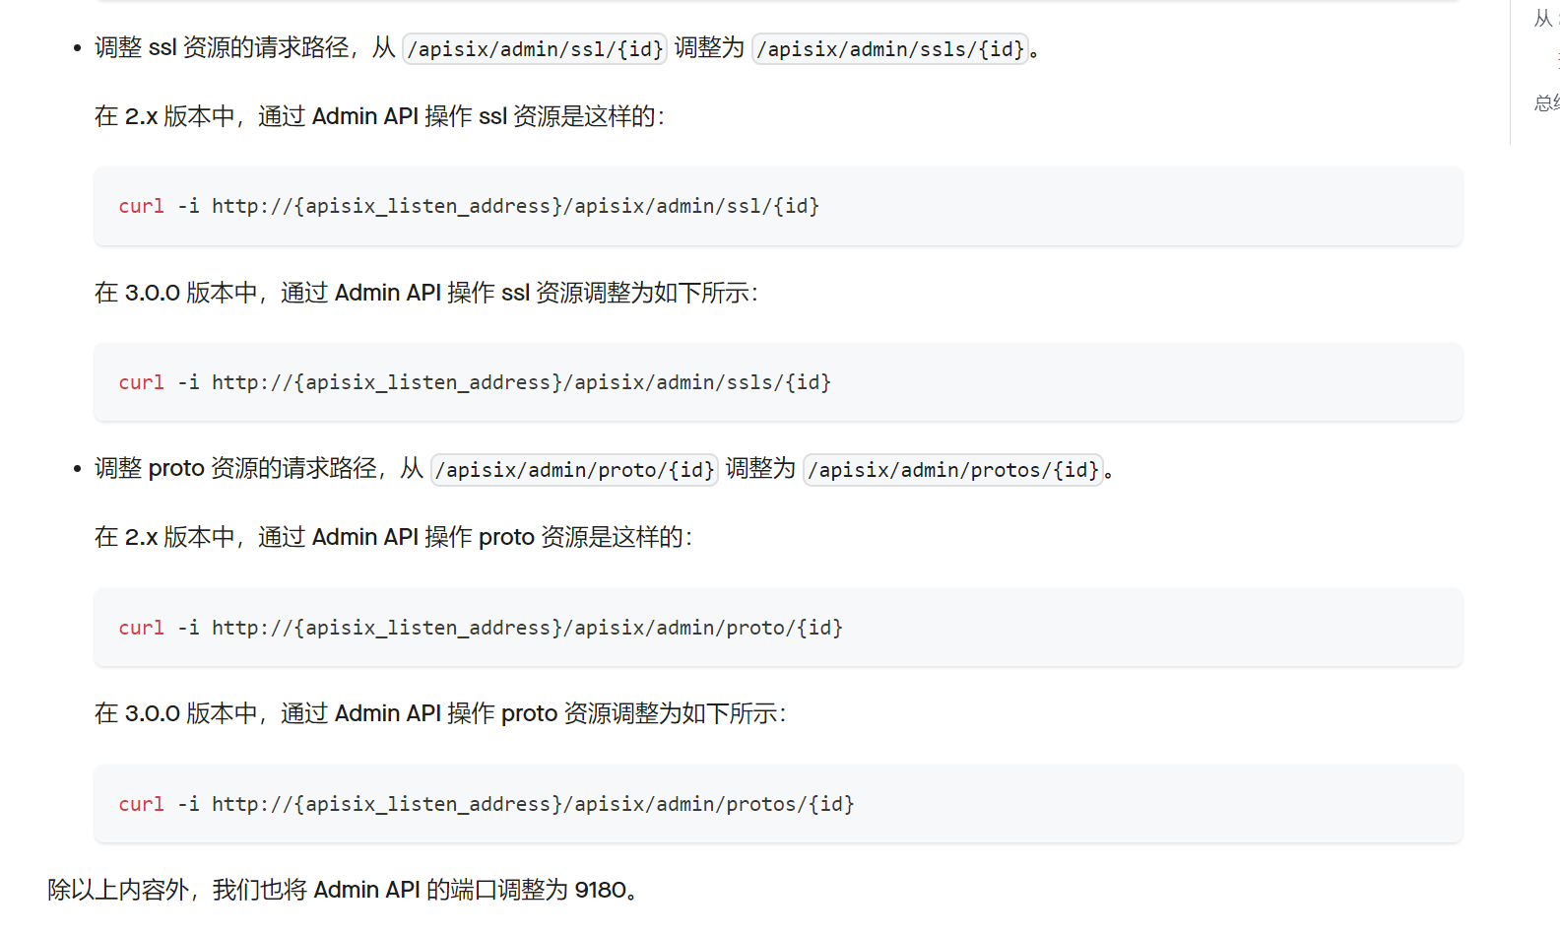Click the bullet text about adjusting proto resource path
This screenshot has width=1560, height=937.
(258, 469)
